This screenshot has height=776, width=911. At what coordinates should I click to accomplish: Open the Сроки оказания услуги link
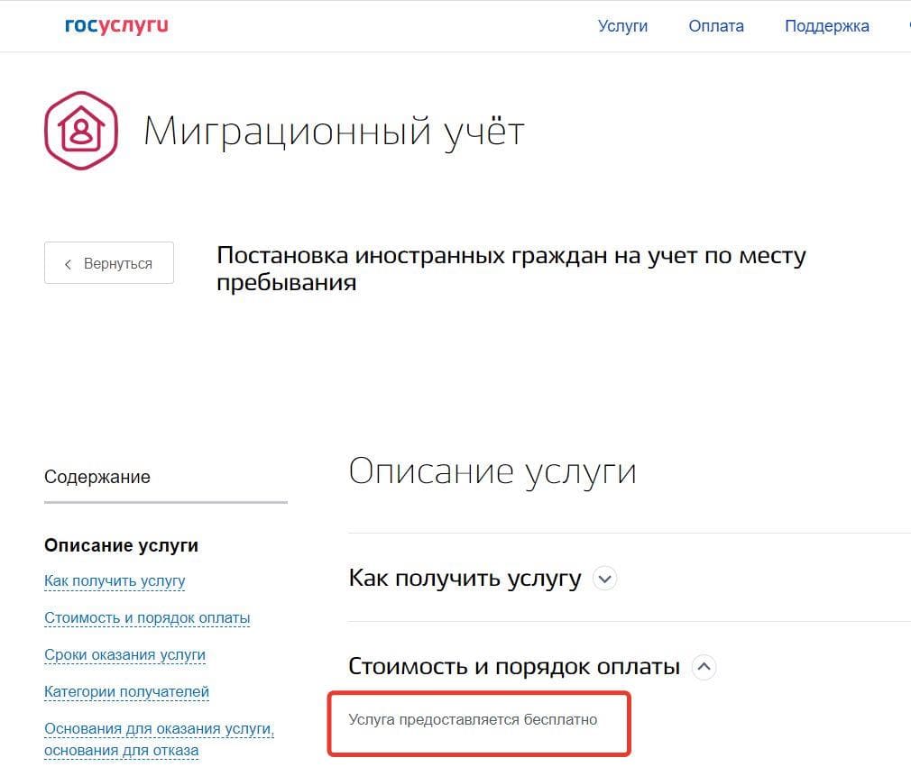coord(124,655)
